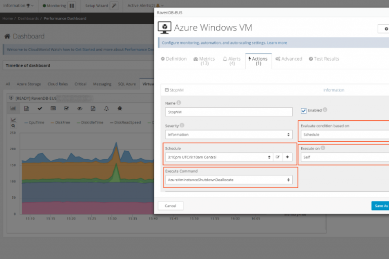389x259 pixels.
Task: Click the Save As button
Action: click(380, 206)
